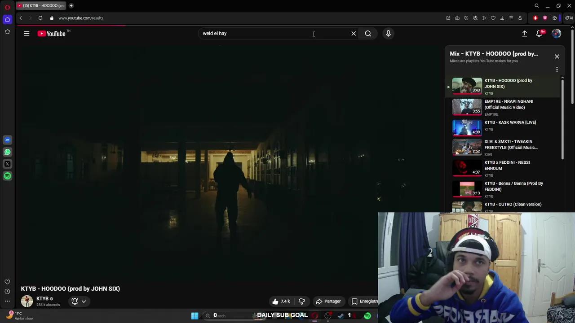Image resolution: width=575 pixels, height=323 pixels.
Task: Play KTYB - Benna / Benna from playlist
Action: tap(502, 190)
